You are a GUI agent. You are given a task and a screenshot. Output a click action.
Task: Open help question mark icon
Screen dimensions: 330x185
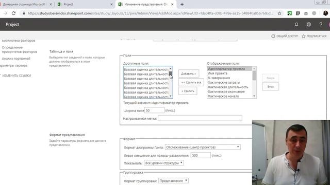[321, 24]
